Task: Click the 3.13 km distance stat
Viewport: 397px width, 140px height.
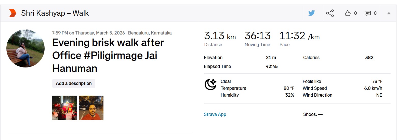Action: [220, 36]
